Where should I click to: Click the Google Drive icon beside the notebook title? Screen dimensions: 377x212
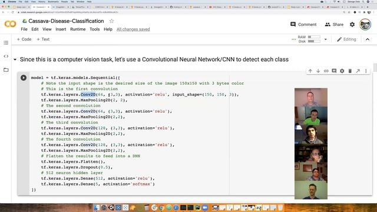click(25, 21)
